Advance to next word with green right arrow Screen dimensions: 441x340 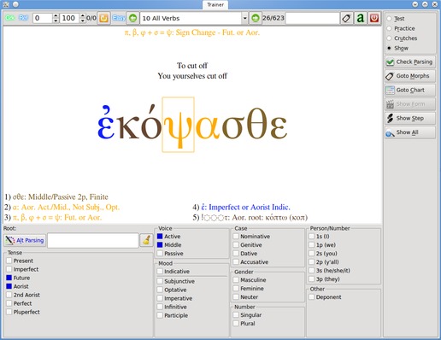coord(256,18)
